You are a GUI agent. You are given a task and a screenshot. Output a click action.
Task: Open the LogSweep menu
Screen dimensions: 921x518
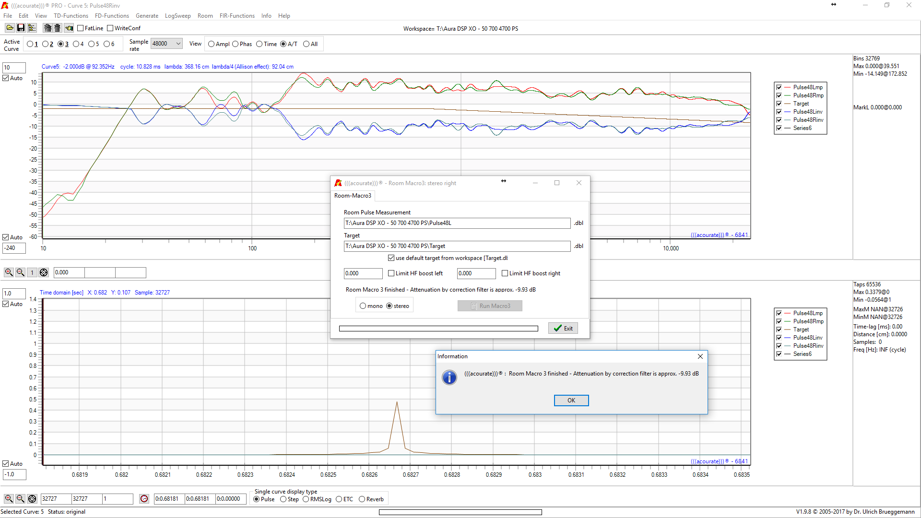click(x=177, y=16)
